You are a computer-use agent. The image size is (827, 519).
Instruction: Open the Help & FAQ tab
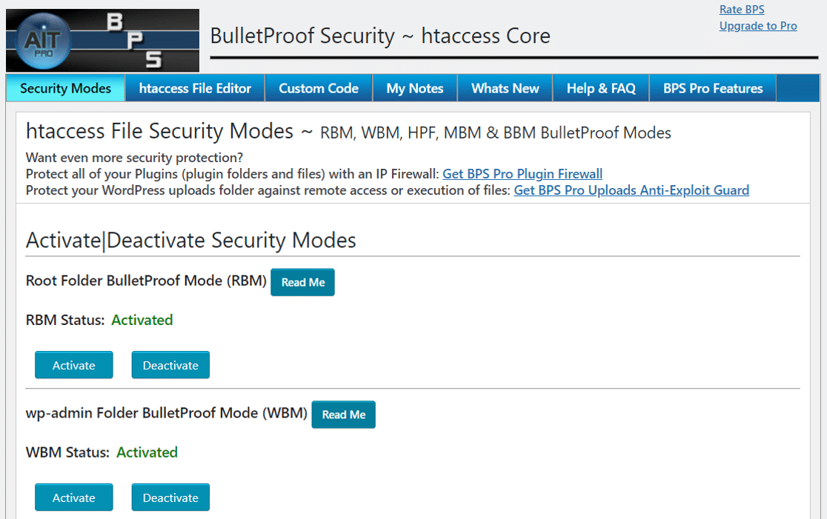[600, 87]
